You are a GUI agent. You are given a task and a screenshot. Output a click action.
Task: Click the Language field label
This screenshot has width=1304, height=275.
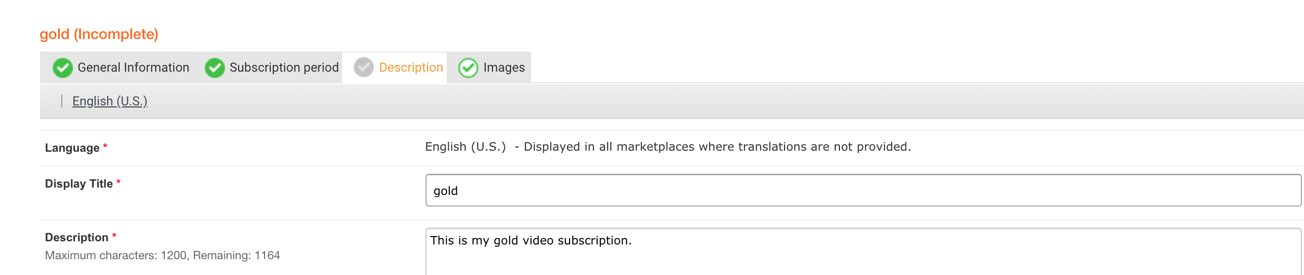(72, 148)
